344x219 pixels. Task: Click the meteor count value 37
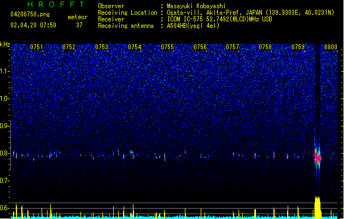click(79, 25)
